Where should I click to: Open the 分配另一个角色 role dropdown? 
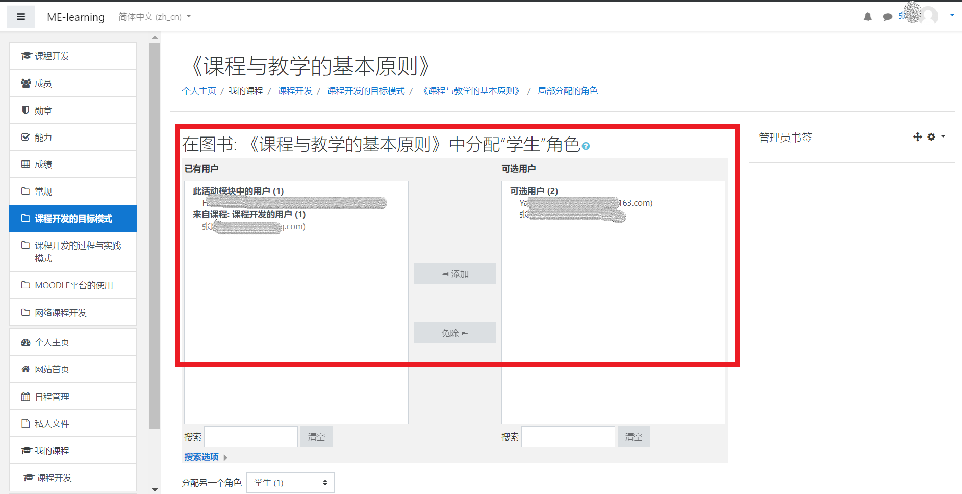(289, 482)
